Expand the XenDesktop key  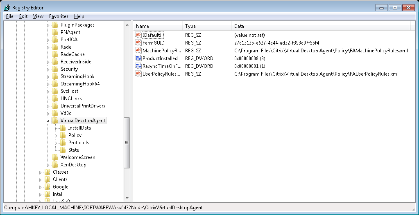(48, 165)
